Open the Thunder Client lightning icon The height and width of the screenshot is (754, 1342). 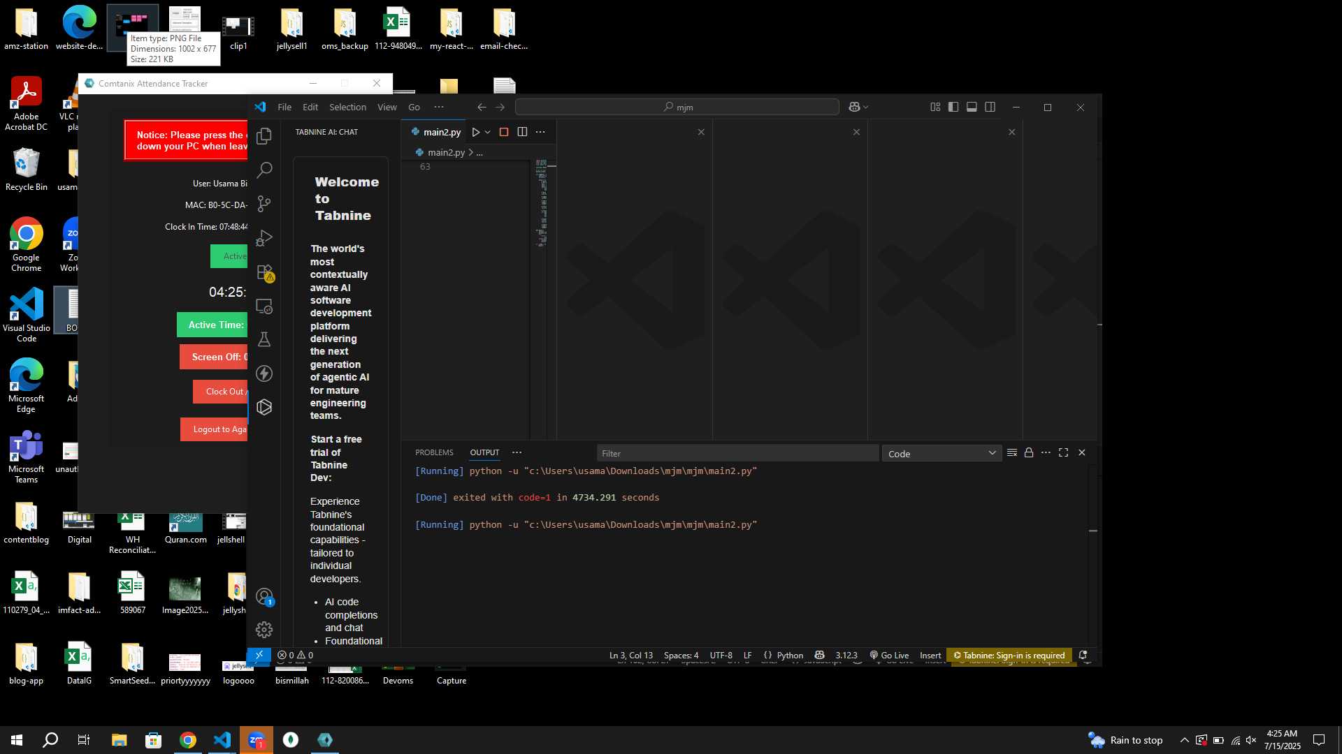264,374
